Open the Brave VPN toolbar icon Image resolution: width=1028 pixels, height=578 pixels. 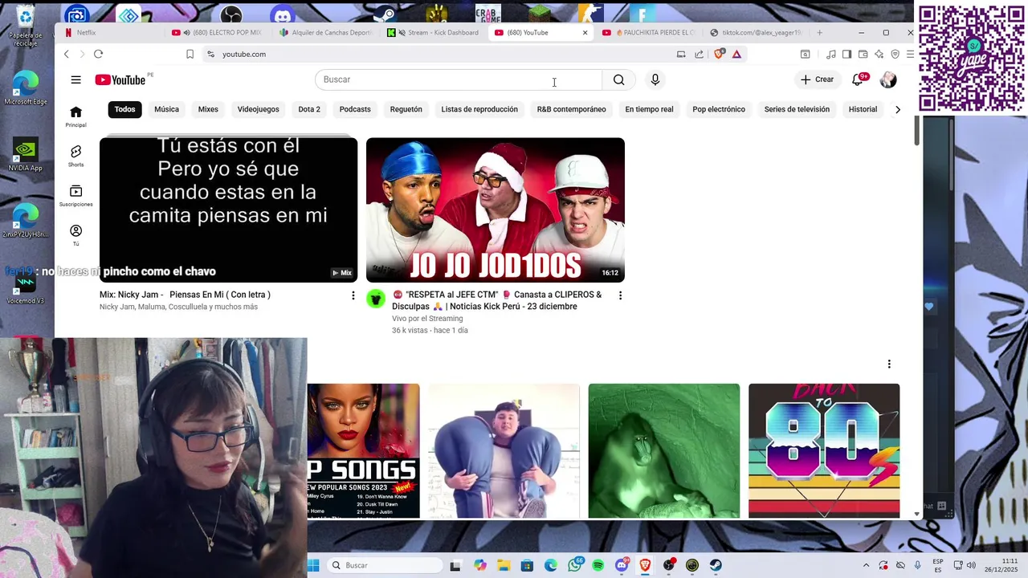(895, 54)
